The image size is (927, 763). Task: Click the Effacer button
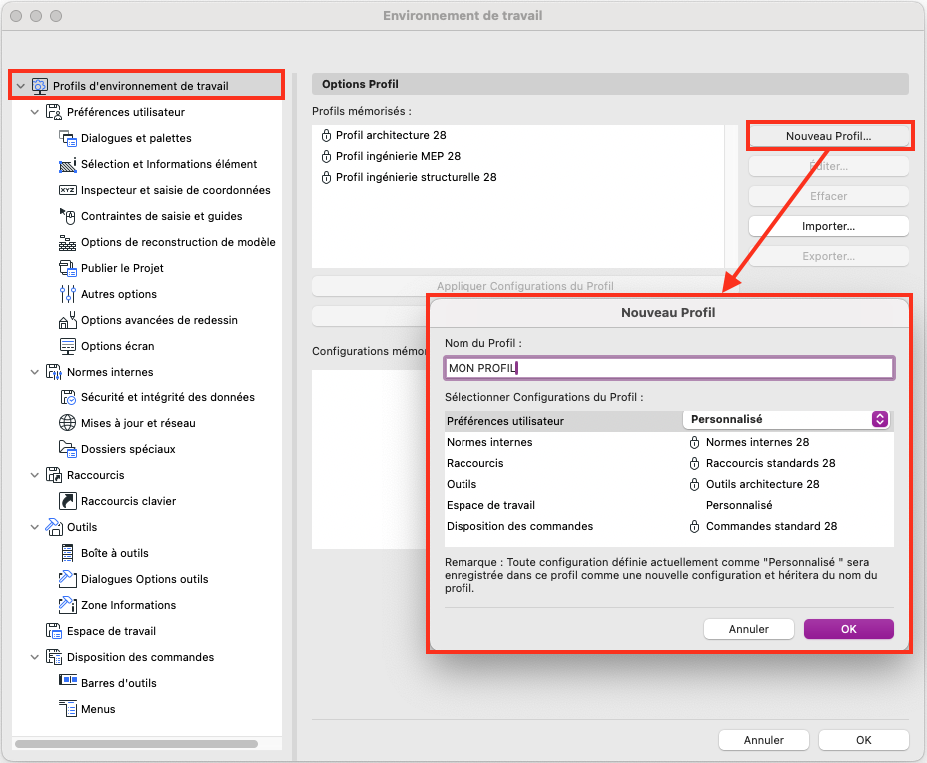coord(828,196)
